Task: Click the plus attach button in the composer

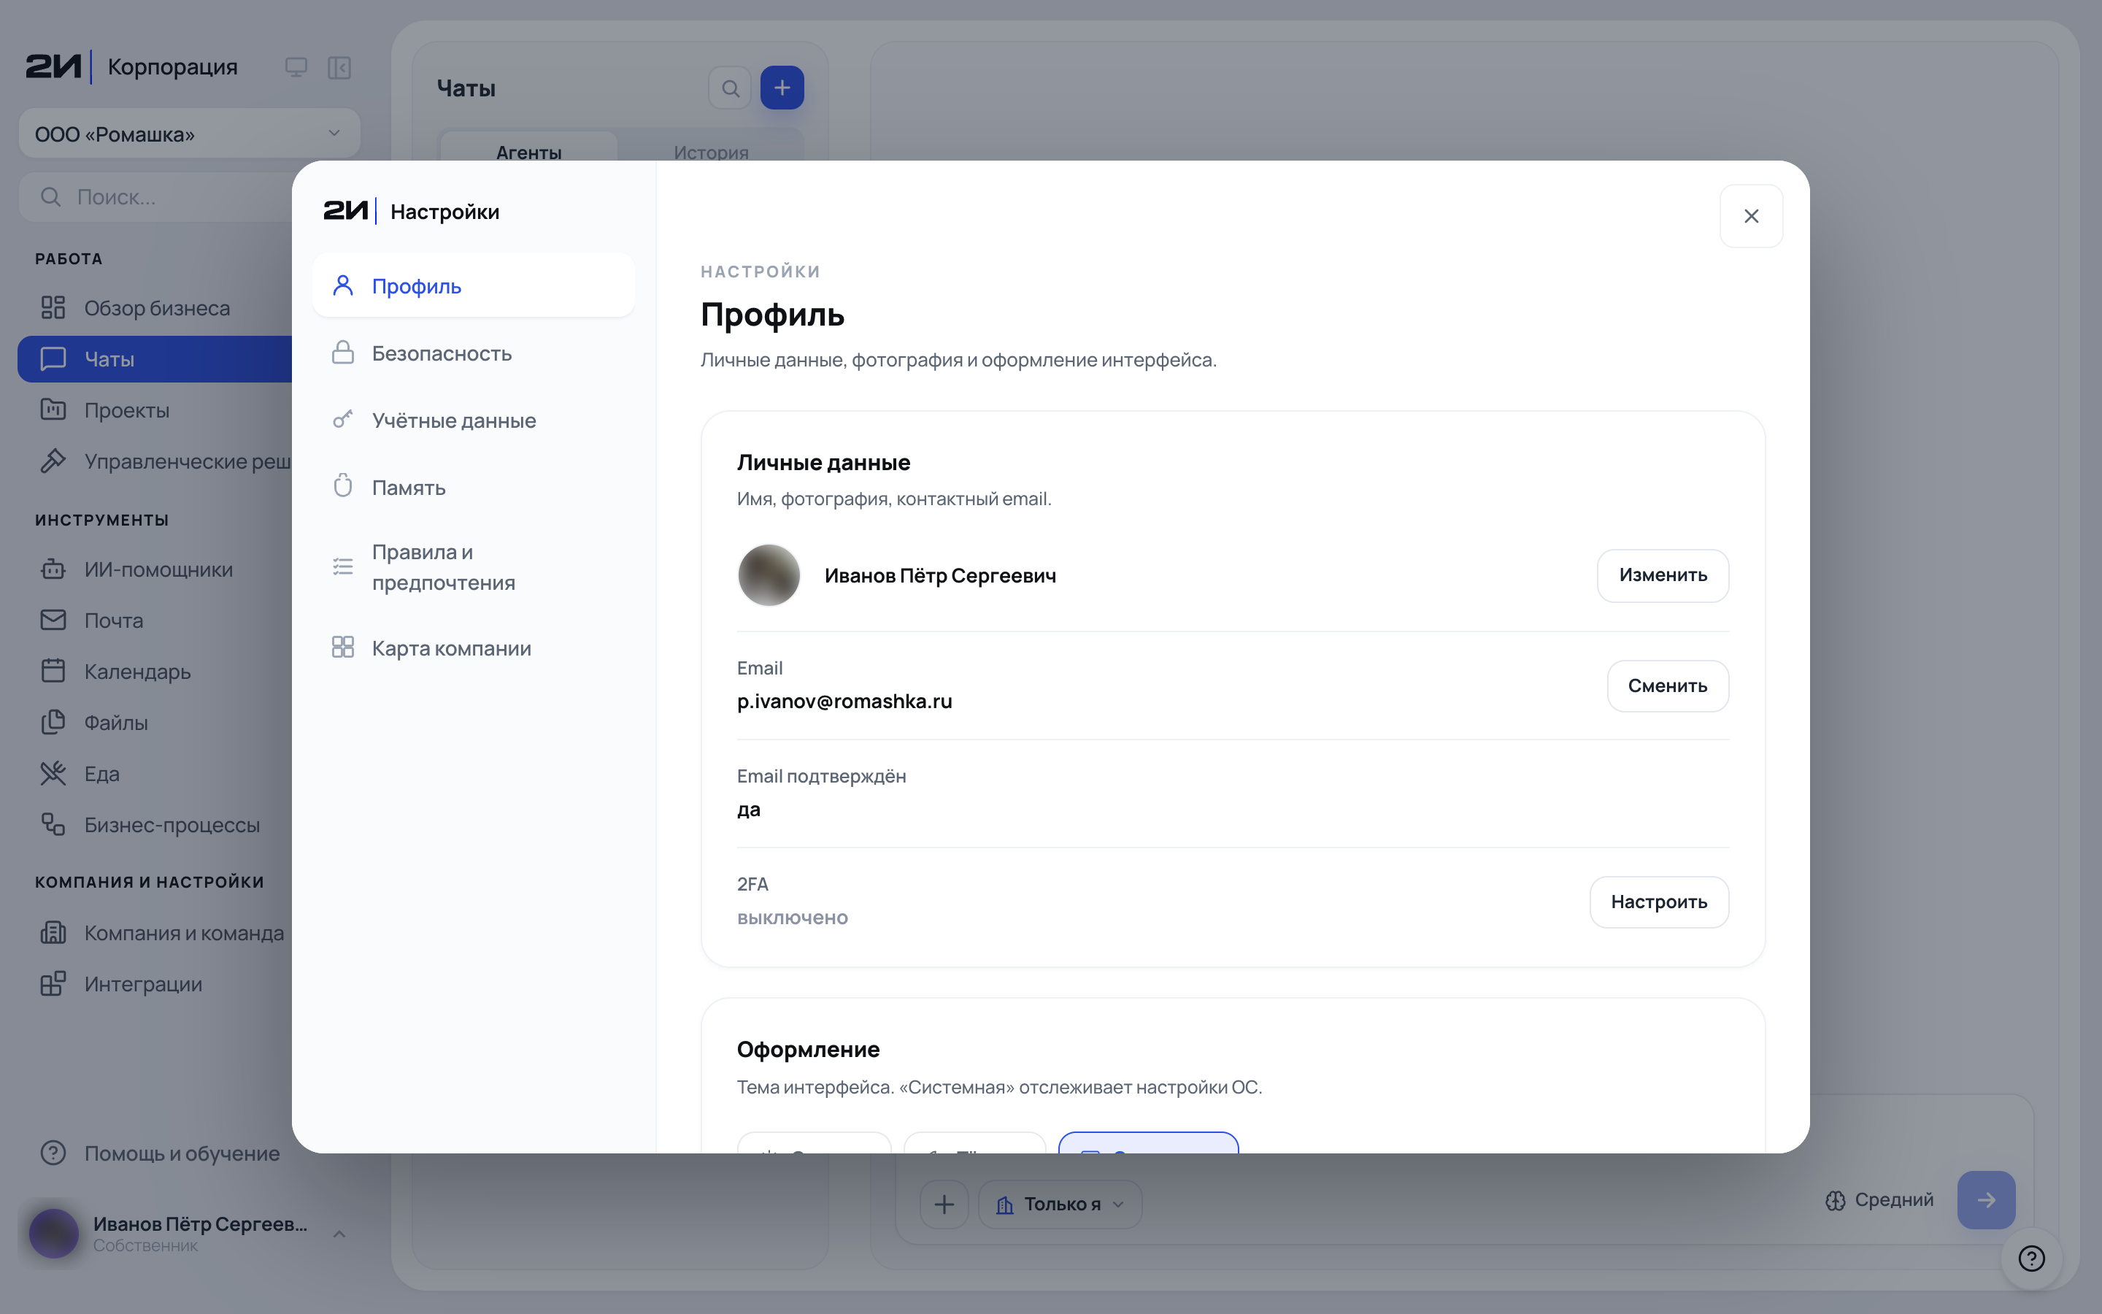Action: [944, 1204]
